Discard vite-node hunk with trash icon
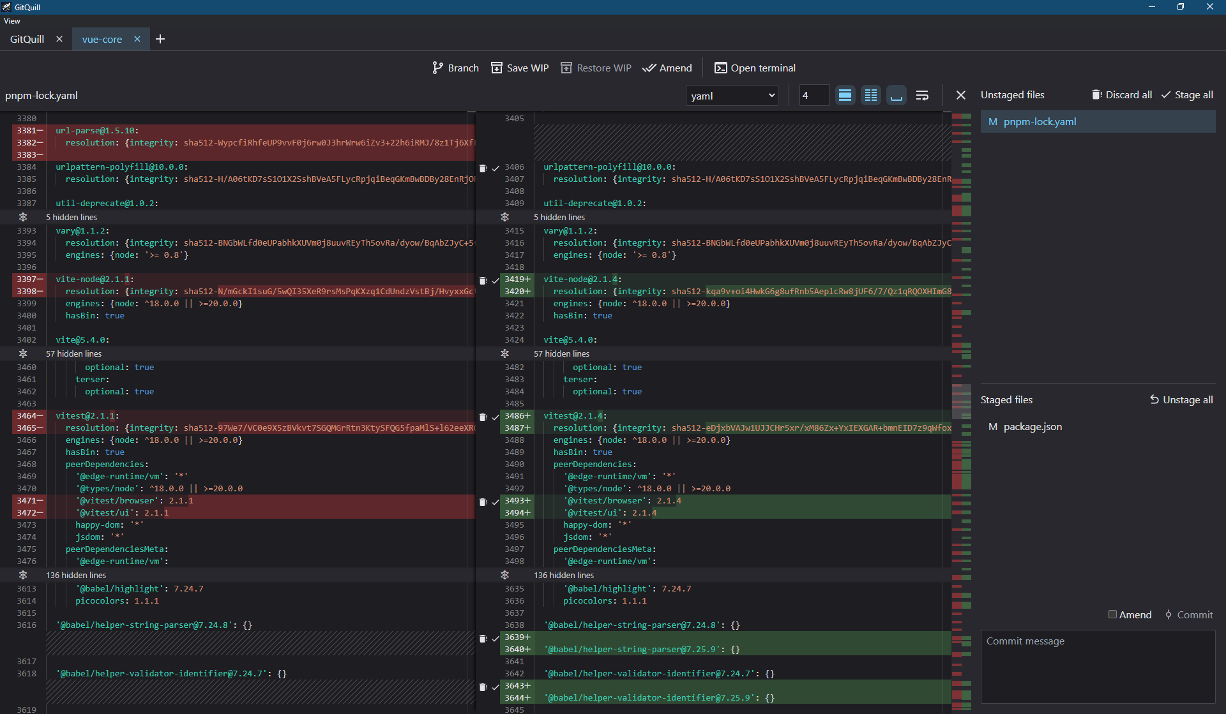The height and width of the screenshot is (714, 1226). [483, 280]
